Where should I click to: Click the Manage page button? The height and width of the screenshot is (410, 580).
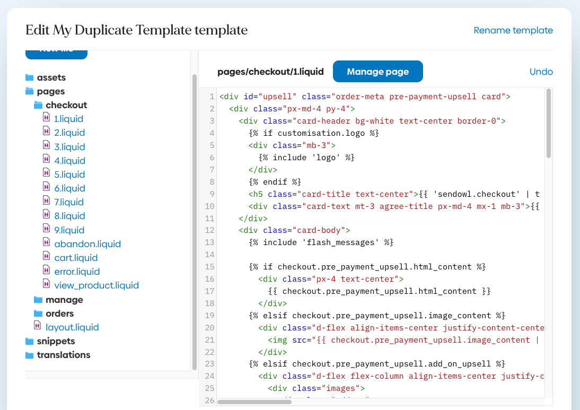coord(377,72)
